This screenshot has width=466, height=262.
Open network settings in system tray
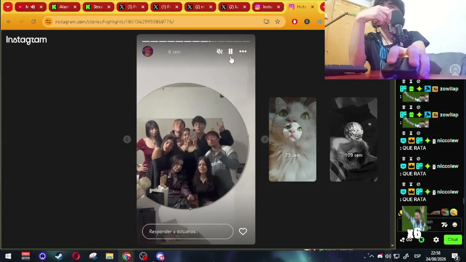pos(397,256)
